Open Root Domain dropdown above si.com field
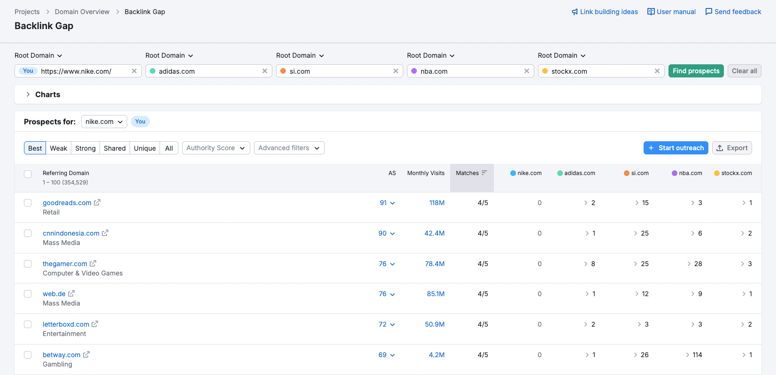This screenshot has width=776, height=375. point(300,55)
